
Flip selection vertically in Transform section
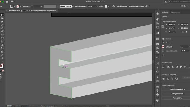(x=186, y=32)
